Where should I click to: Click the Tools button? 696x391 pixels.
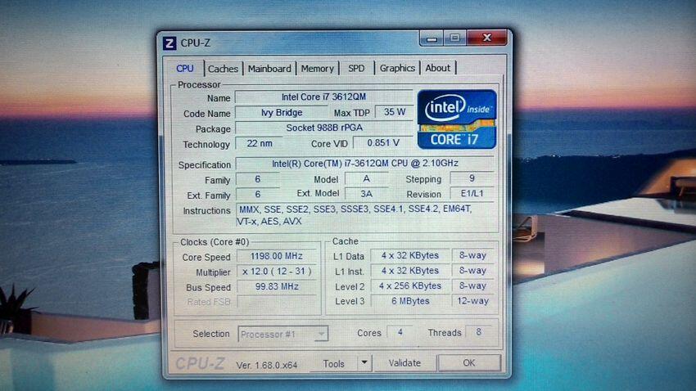[334, 363]
